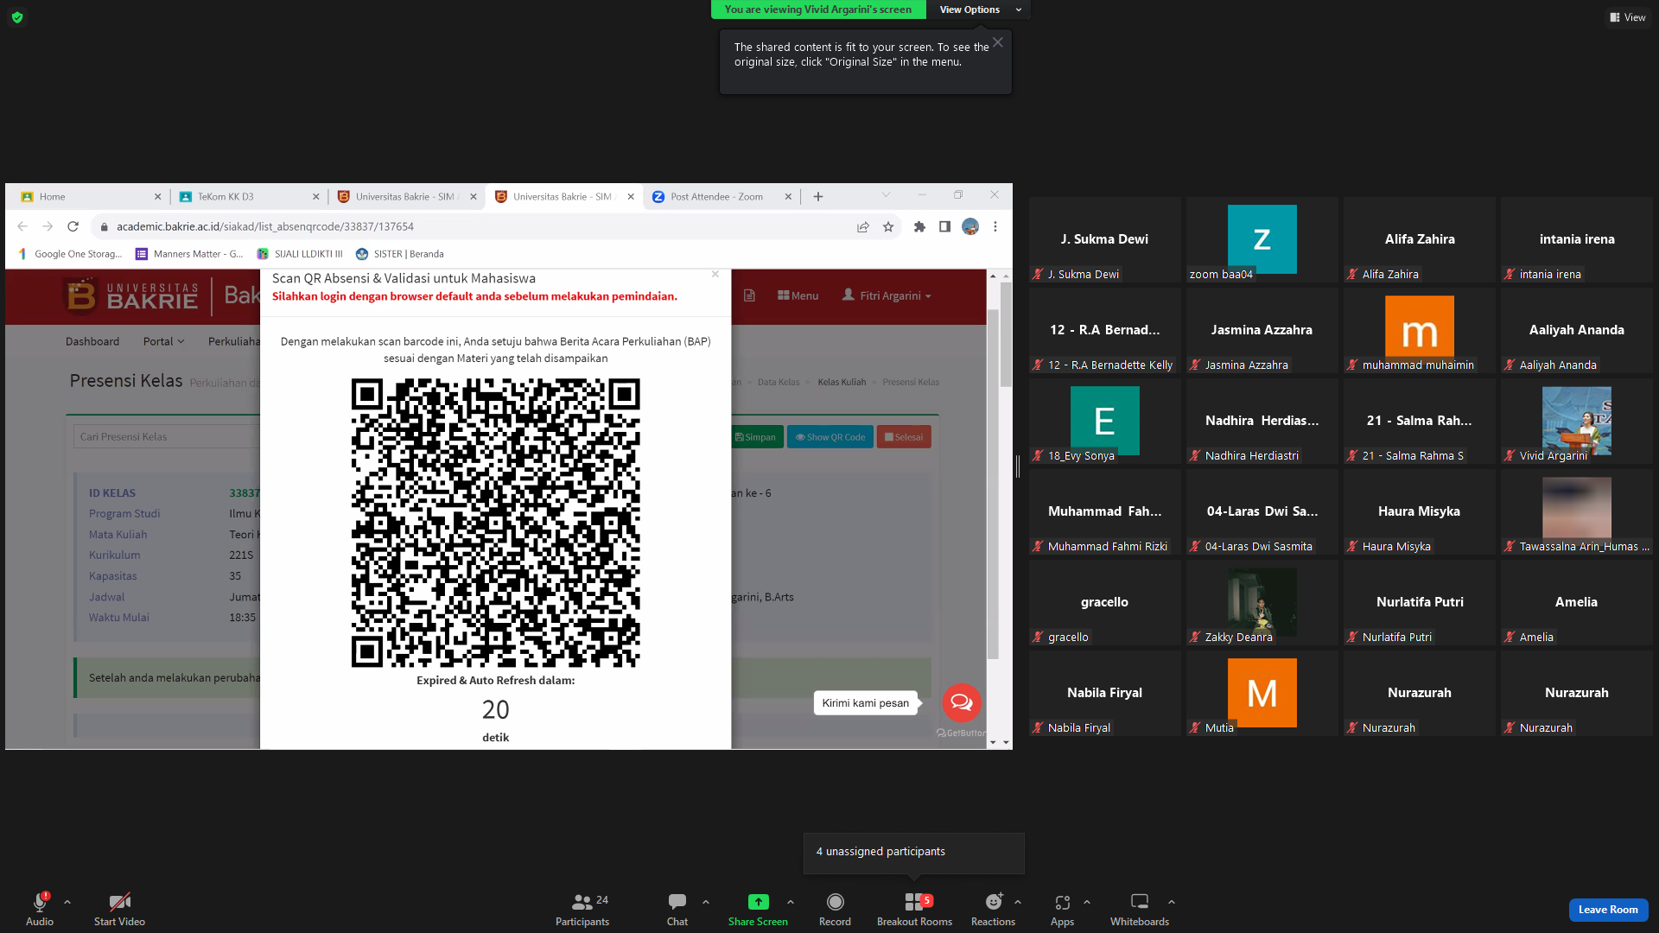The image size is (1659, 933).
Task: Open Manners Matter bookmark
Action: [189, 254]
